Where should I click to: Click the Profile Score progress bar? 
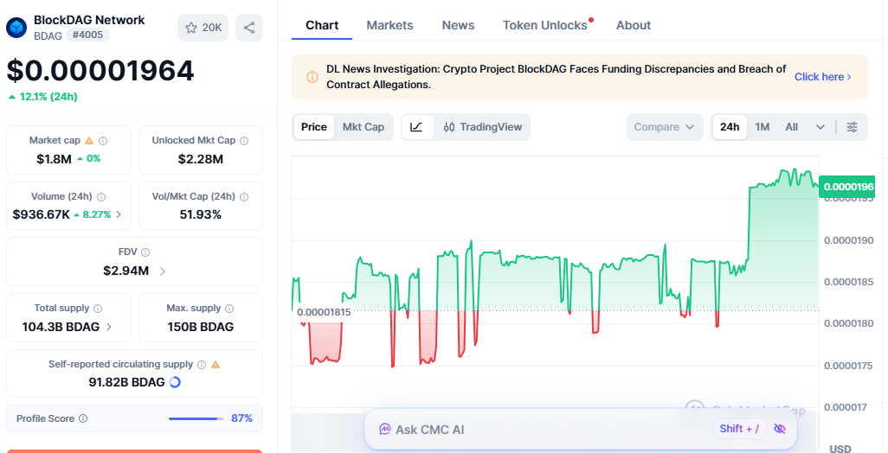pyautogui.click(x=196, y=418)
